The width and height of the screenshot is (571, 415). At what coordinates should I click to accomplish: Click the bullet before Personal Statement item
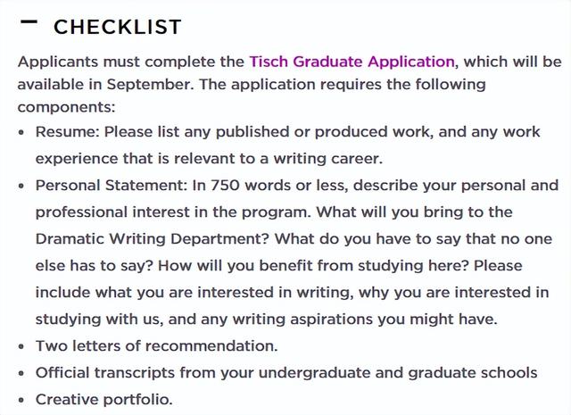[21, 186]
